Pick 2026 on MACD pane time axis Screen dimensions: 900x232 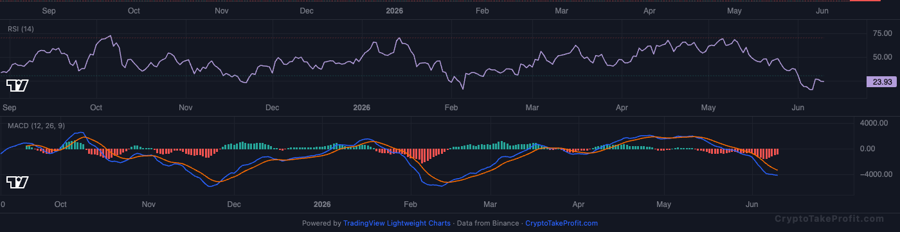(321, 204)
